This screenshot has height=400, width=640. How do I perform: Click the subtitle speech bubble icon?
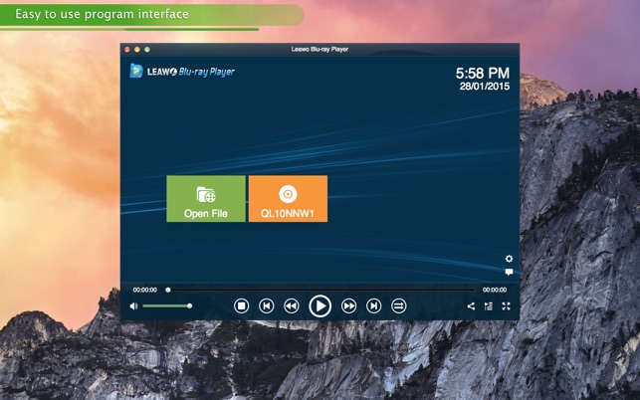[x=509, y=272]
